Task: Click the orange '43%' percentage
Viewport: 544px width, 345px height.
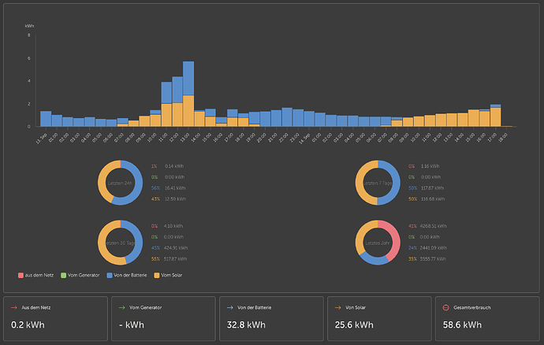Action: pos(155,199)
